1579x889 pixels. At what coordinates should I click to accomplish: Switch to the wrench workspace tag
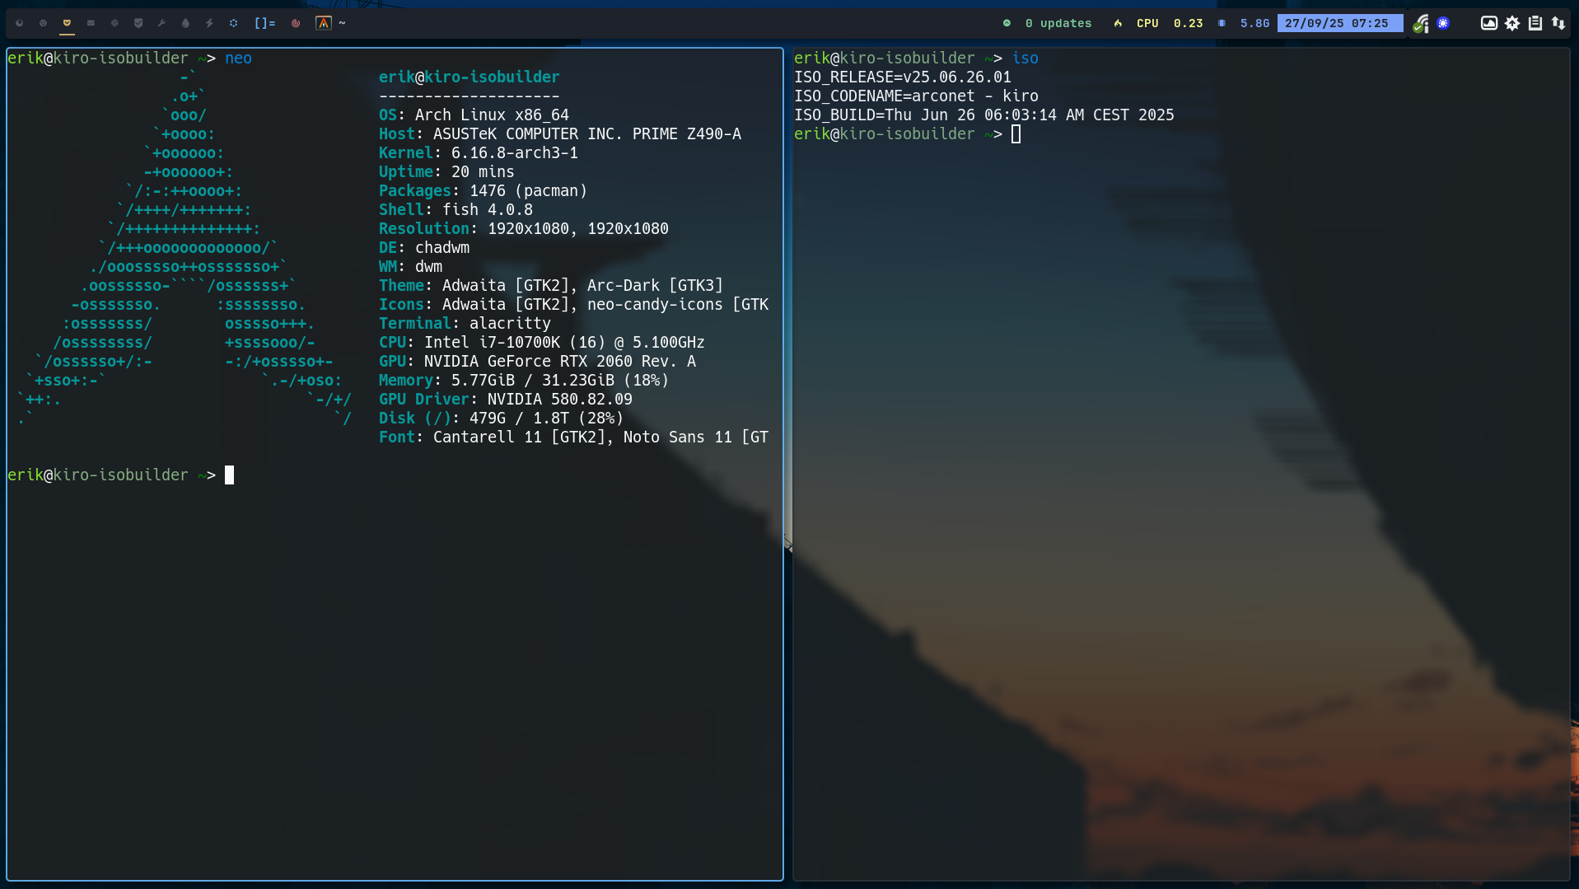coord(162,23)
